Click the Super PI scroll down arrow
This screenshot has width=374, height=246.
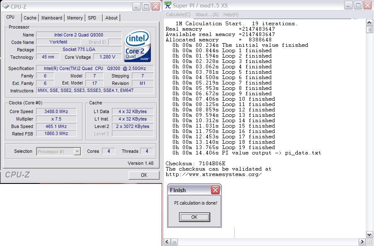[x=369, y=234]
